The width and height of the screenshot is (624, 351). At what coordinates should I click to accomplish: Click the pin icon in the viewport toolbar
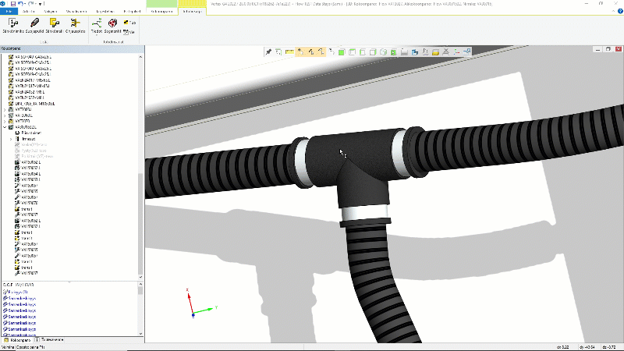click(x=268, y=51)
